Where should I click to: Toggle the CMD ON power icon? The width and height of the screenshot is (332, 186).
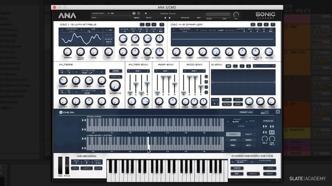[61, 113]
